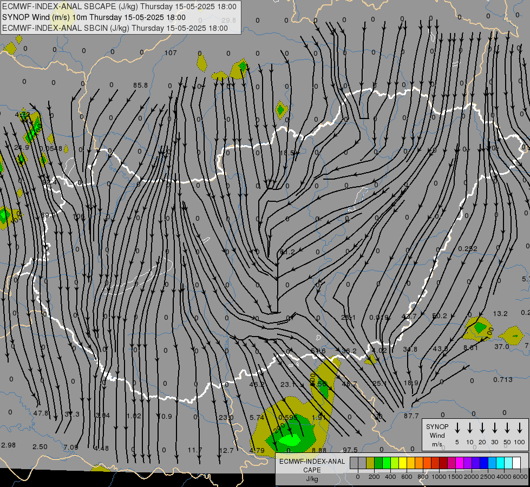Click the 30 m/s wind arrow in legend
The width and height of the screenshot is (530, 487).
coord(494,428)
